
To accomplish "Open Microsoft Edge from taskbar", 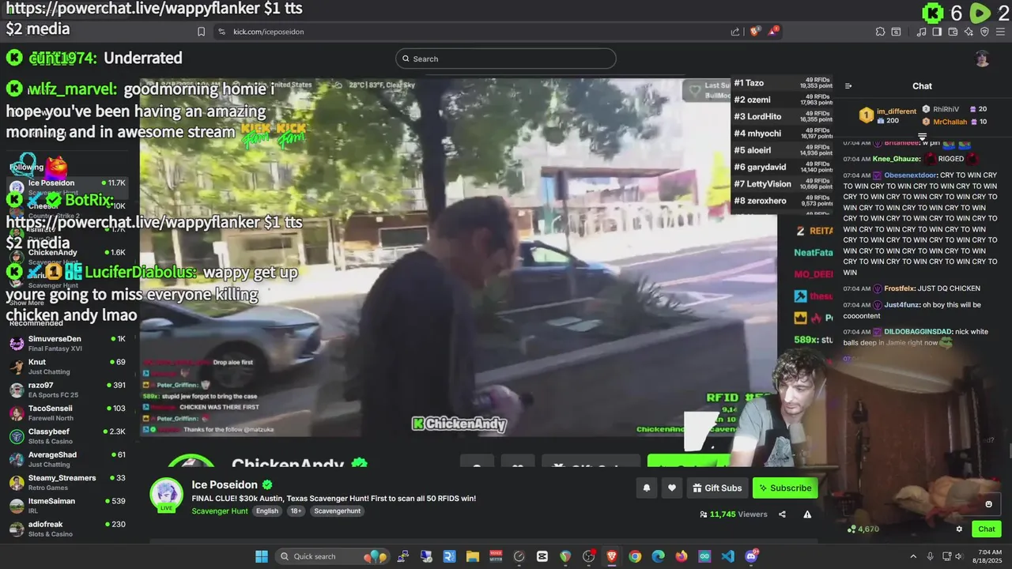I will point(658,556).
